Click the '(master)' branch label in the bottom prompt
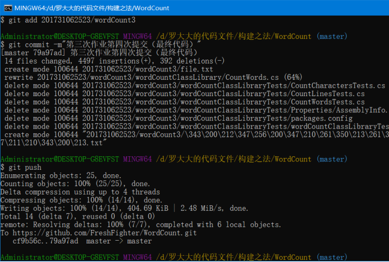 (x=332, y=258)
